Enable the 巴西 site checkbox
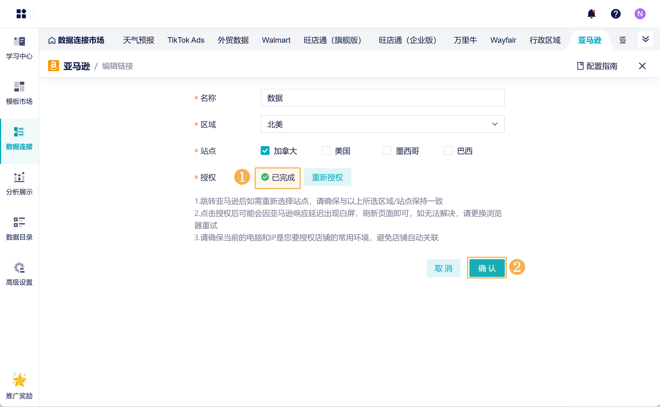Image resolution: width=660 pixels, height=407 pixels. coord(448,151)
